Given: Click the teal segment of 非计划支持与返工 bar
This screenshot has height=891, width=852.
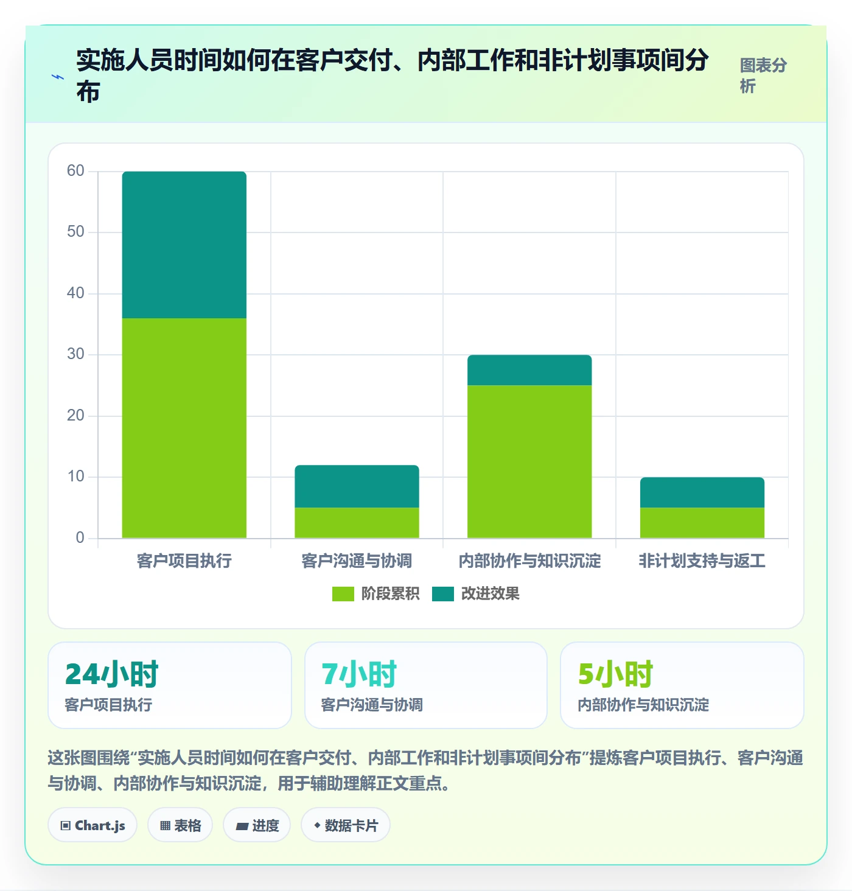Looking at the screenshot, I should [x=702, y=492].
